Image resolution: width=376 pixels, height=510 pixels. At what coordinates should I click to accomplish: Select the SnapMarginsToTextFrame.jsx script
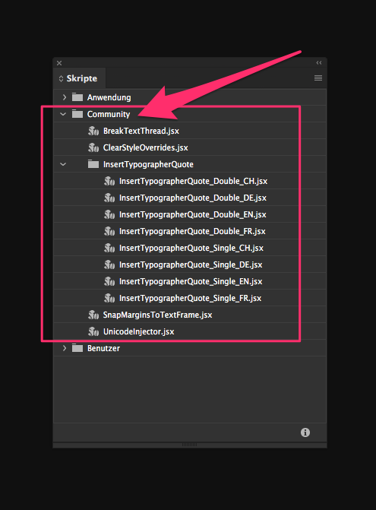point(157,315)
